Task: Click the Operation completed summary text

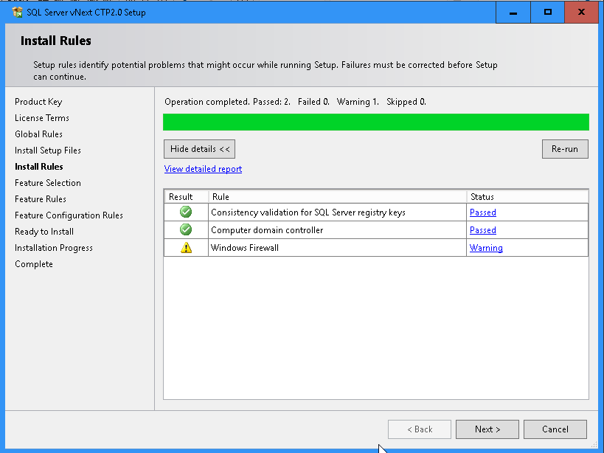Action: 295,102
